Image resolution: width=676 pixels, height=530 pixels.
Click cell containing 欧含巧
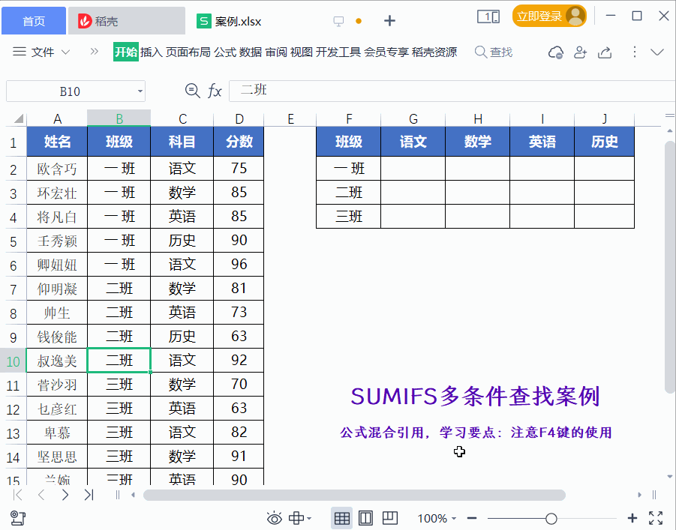coord(57,169)
